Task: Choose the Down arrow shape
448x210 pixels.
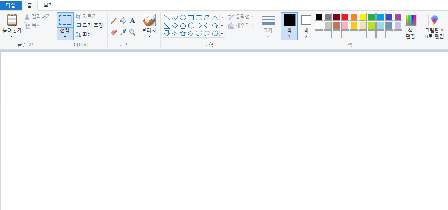Action: 167,34
